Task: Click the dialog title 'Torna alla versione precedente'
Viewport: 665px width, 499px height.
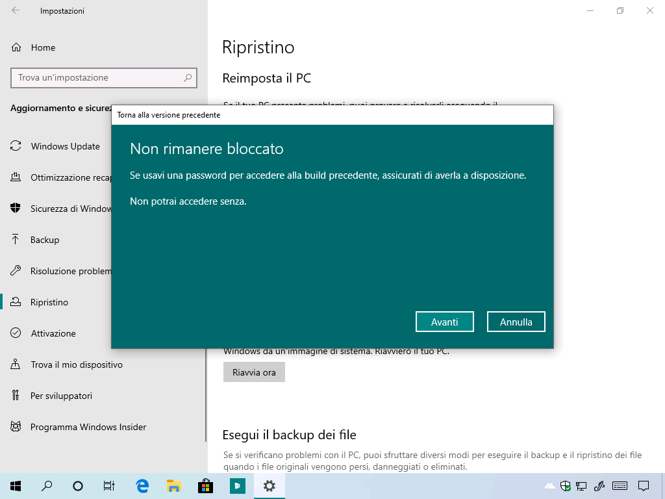Action: pyautogui.click(x=169, y=115)
